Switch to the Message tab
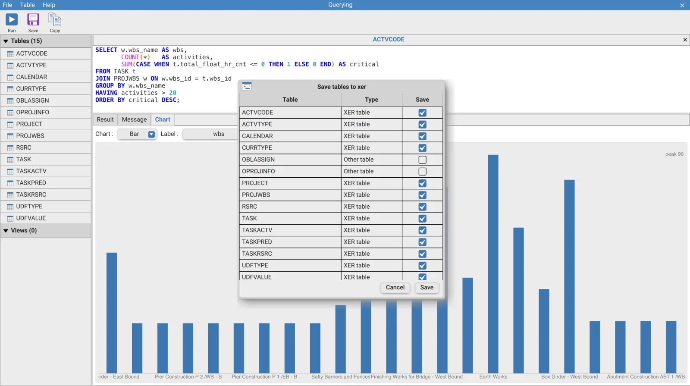The width and height of the screenshot is (690, 386). 134,119
